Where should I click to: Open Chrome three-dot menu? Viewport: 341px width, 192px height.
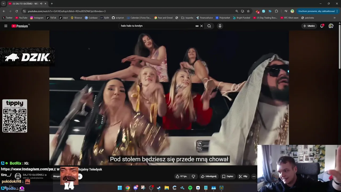tap(337, 11)
